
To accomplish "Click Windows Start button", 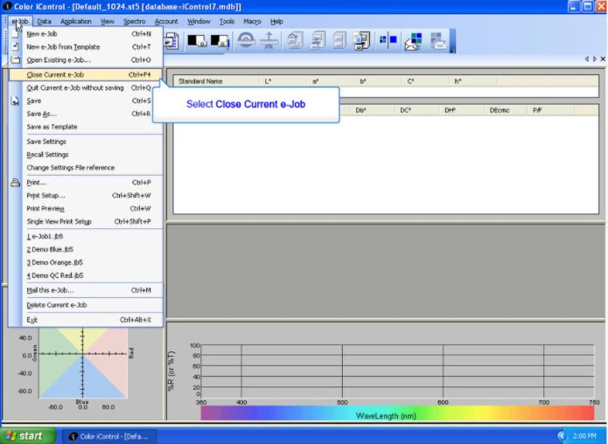I will pos(25,435).
